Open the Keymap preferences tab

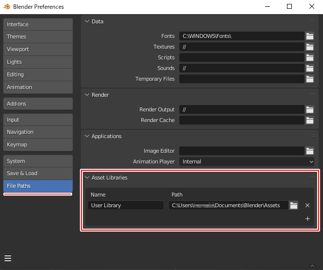click(x=38, y=144)
